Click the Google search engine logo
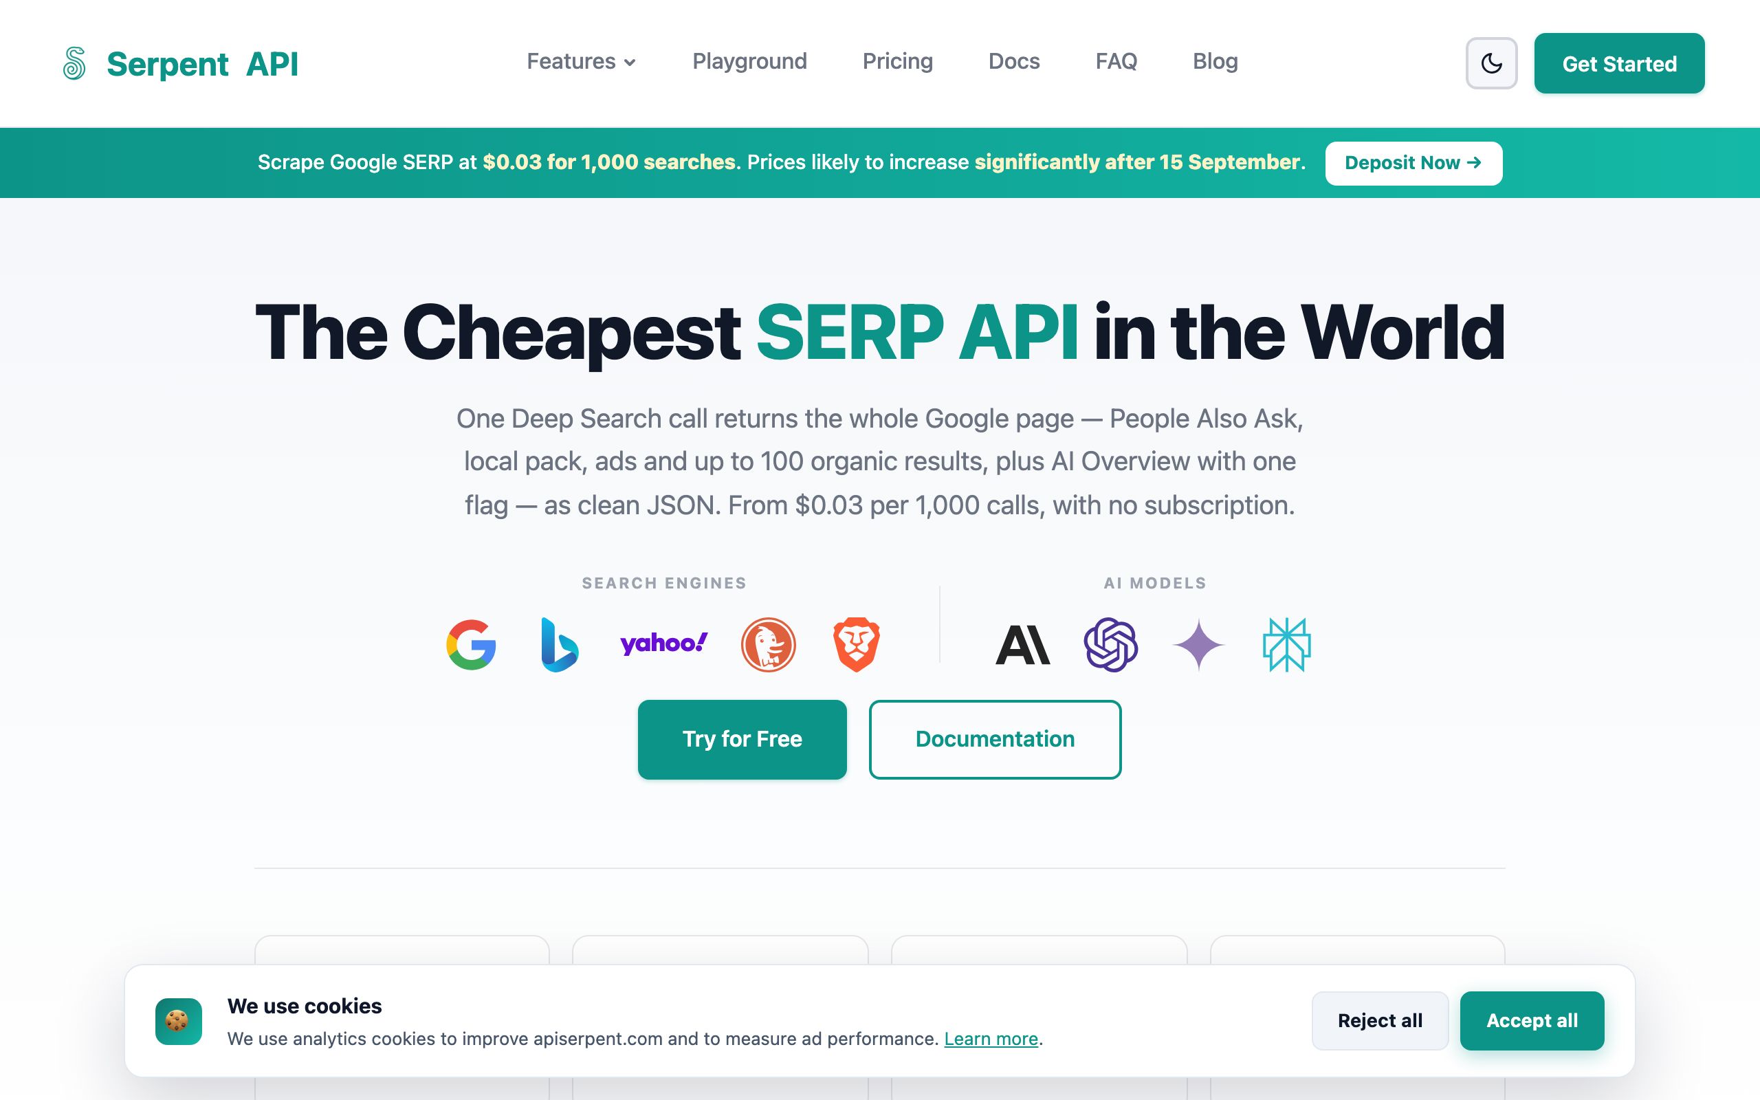The width and height of the screenshot is (1760, 1100). click(x=471, y=645)
